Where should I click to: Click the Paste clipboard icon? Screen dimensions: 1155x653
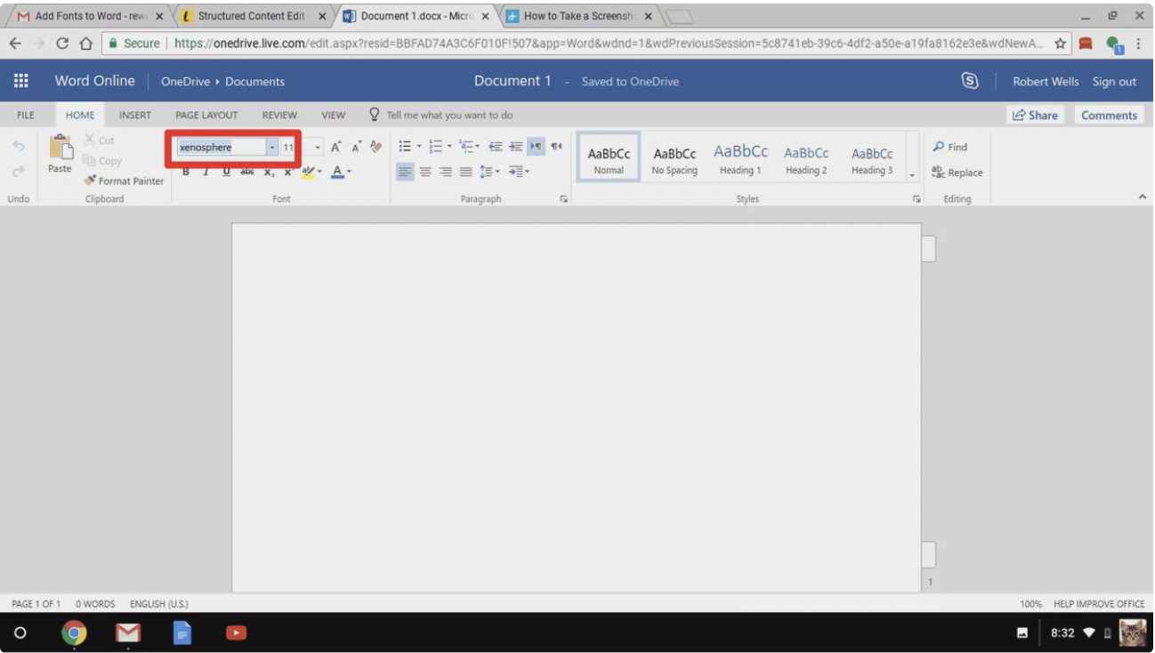[x=60, y=151]
